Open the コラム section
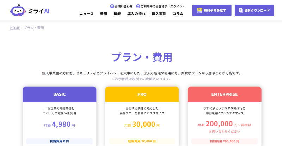The width and height of the screenshot is (282, 146). 178,14
